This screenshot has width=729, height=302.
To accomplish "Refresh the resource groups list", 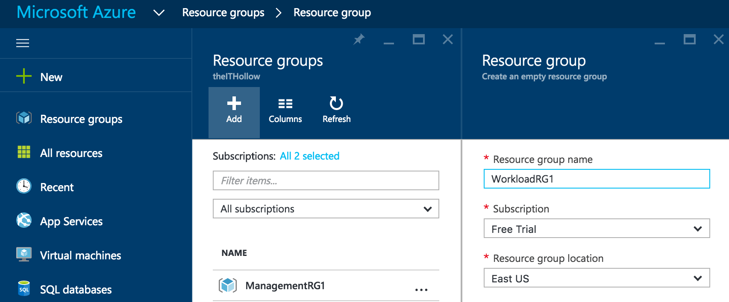I will tap(336, 110).
